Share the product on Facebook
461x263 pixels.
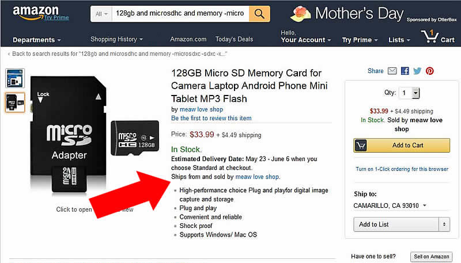pyautogui.click(x=405, y=71)
